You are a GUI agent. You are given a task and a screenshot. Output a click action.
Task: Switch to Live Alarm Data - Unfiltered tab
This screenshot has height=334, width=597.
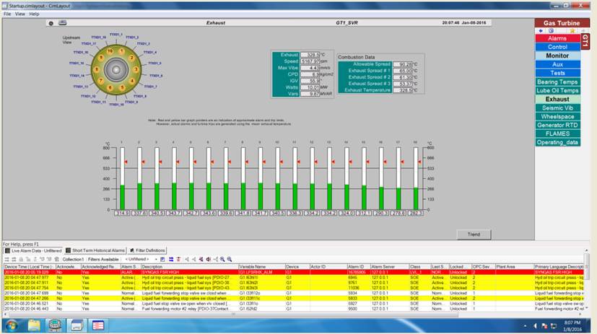(x=33, y=251)
